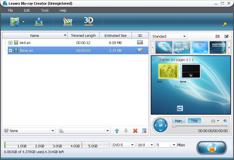Click the return arrow icon in preview

point(180,108)
